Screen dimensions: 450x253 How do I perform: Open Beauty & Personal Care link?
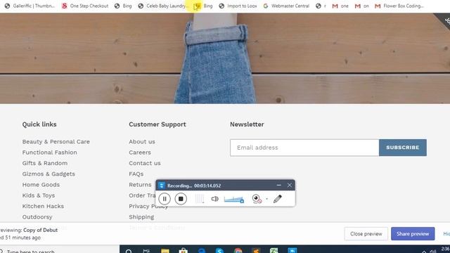56,142
